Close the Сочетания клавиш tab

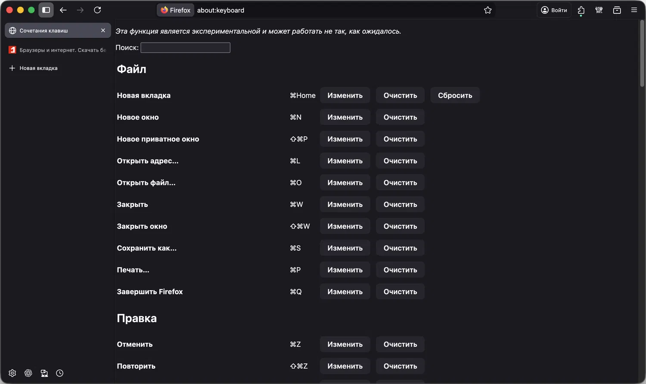(103, 31)
